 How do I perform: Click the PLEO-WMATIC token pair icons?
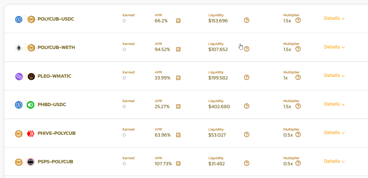tap(25, 76)
